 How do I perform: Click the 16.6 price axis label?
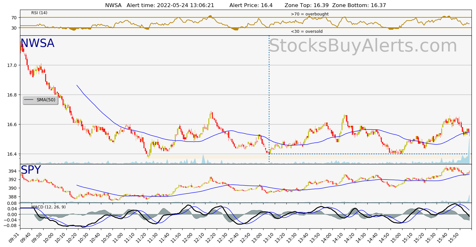13,124
